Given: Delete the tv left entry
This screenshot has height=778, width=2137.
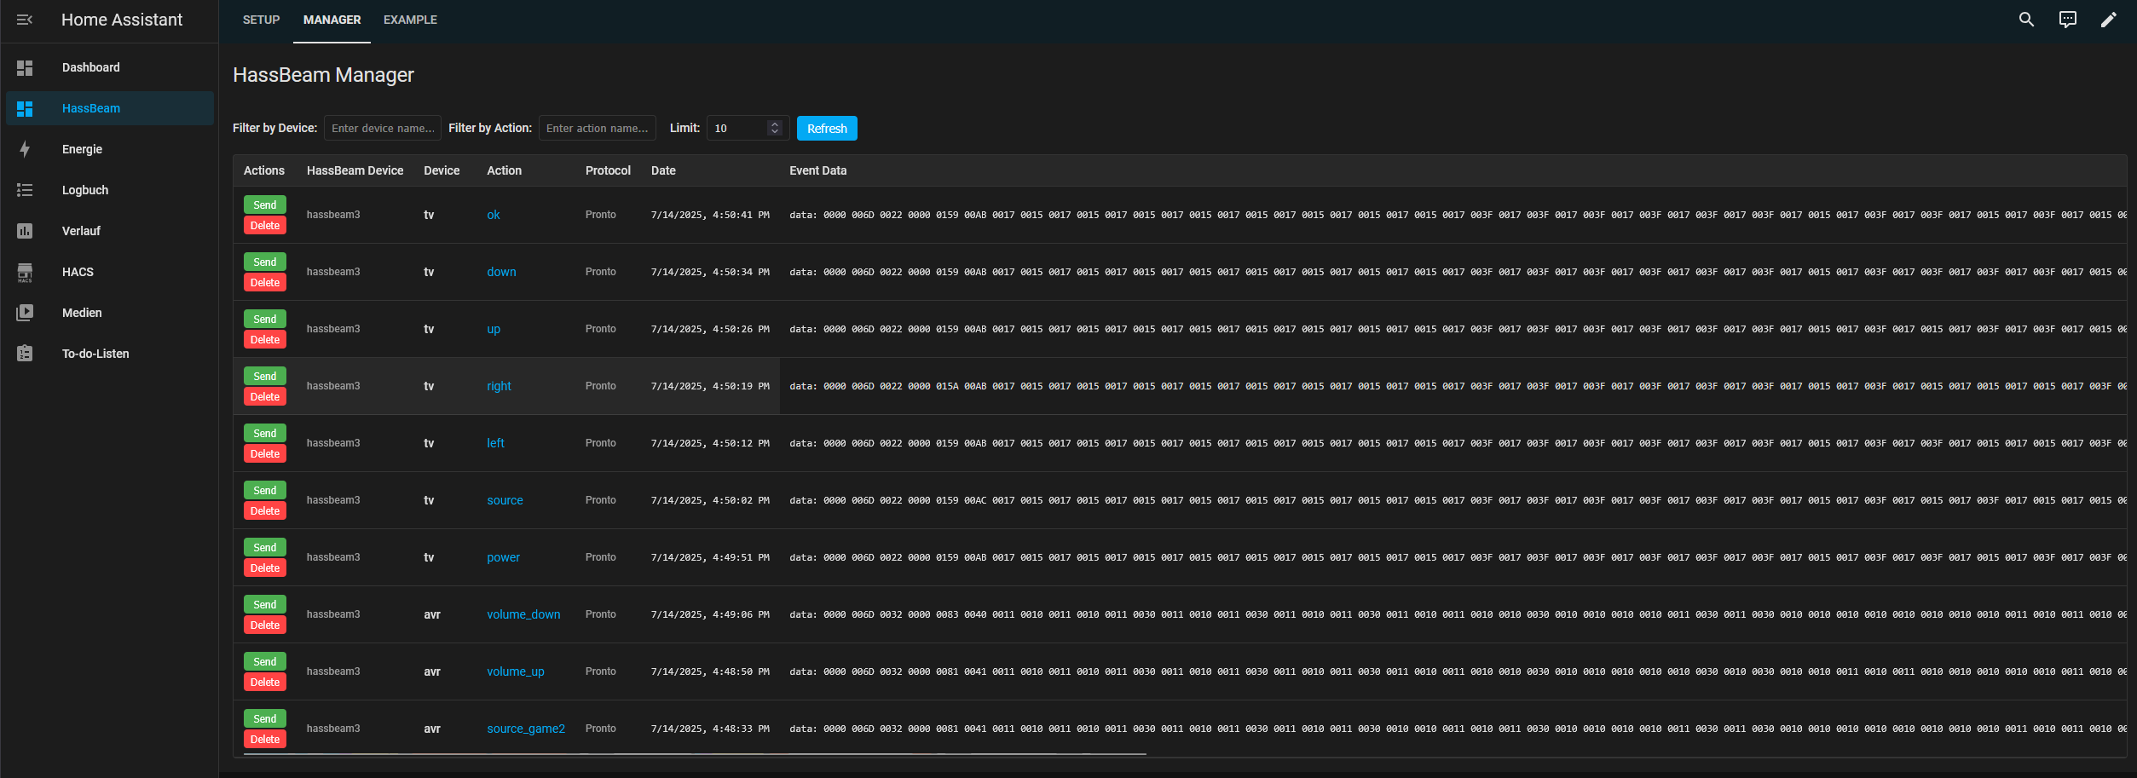Looking at the screenshot, I should tap(265, 454).
